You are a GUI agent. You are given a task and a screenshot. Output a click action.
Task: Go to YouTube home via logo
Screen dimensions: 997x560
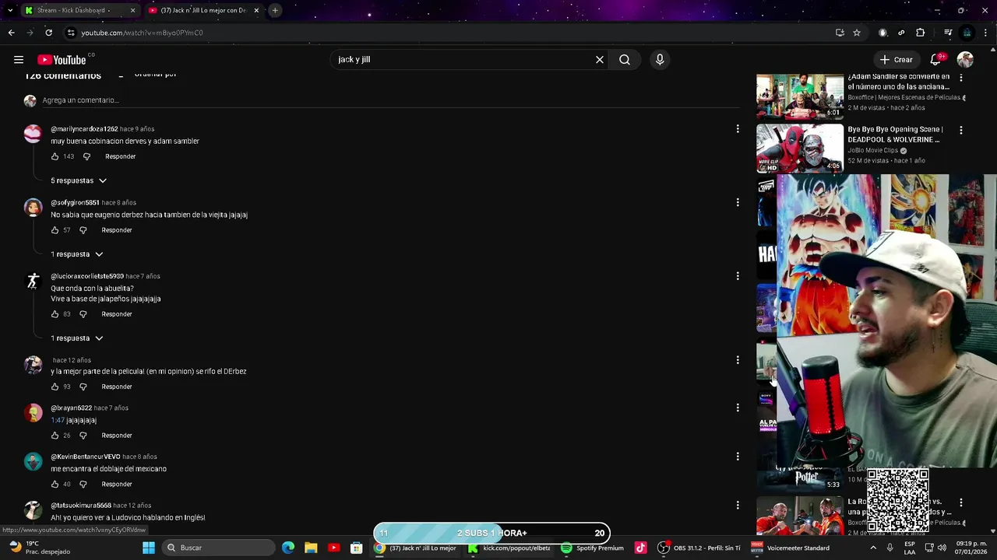[x=62, y=60]
